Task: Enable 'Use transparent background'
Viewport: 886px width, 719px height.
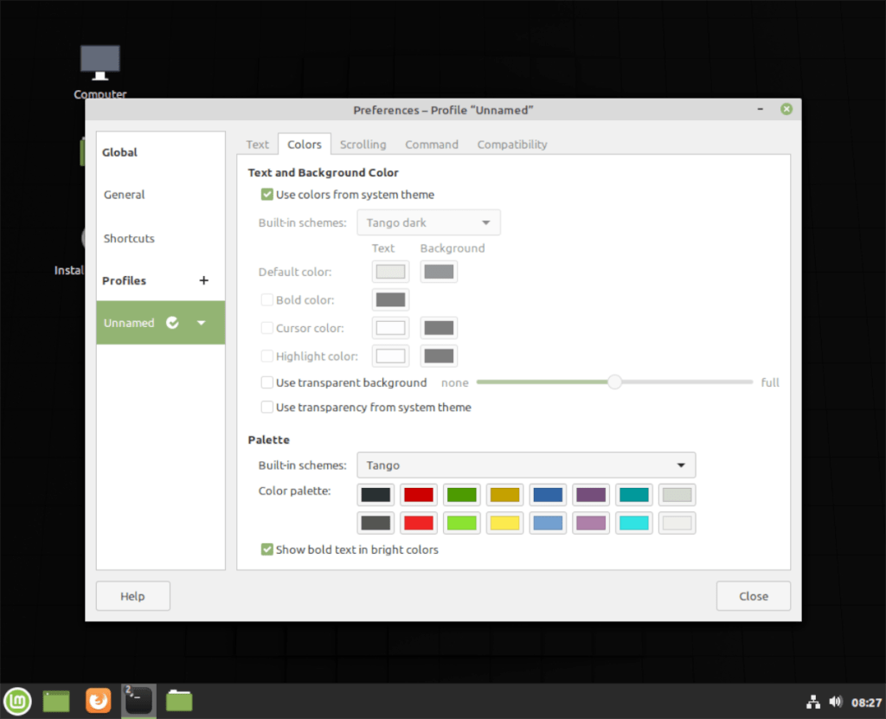Action: (267, 382)
